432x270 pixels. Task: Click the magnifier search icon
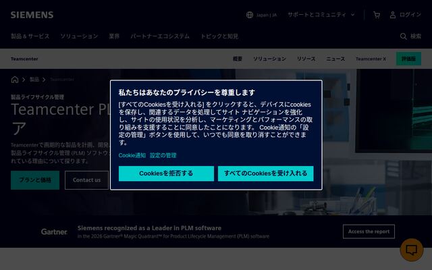404,36
